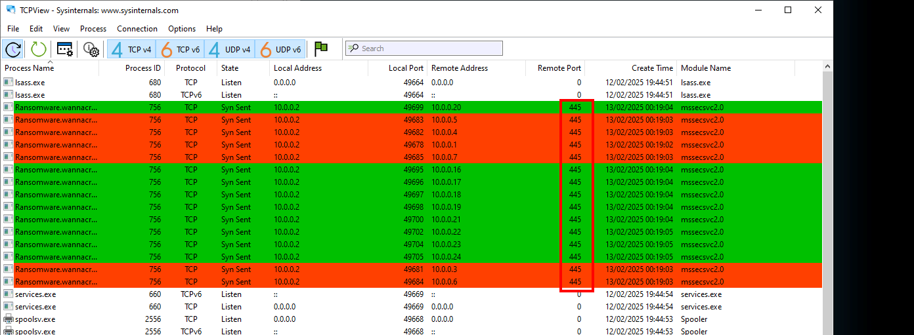Click process icon of row with remote 10.0.0.5

(x=8, y=120)
